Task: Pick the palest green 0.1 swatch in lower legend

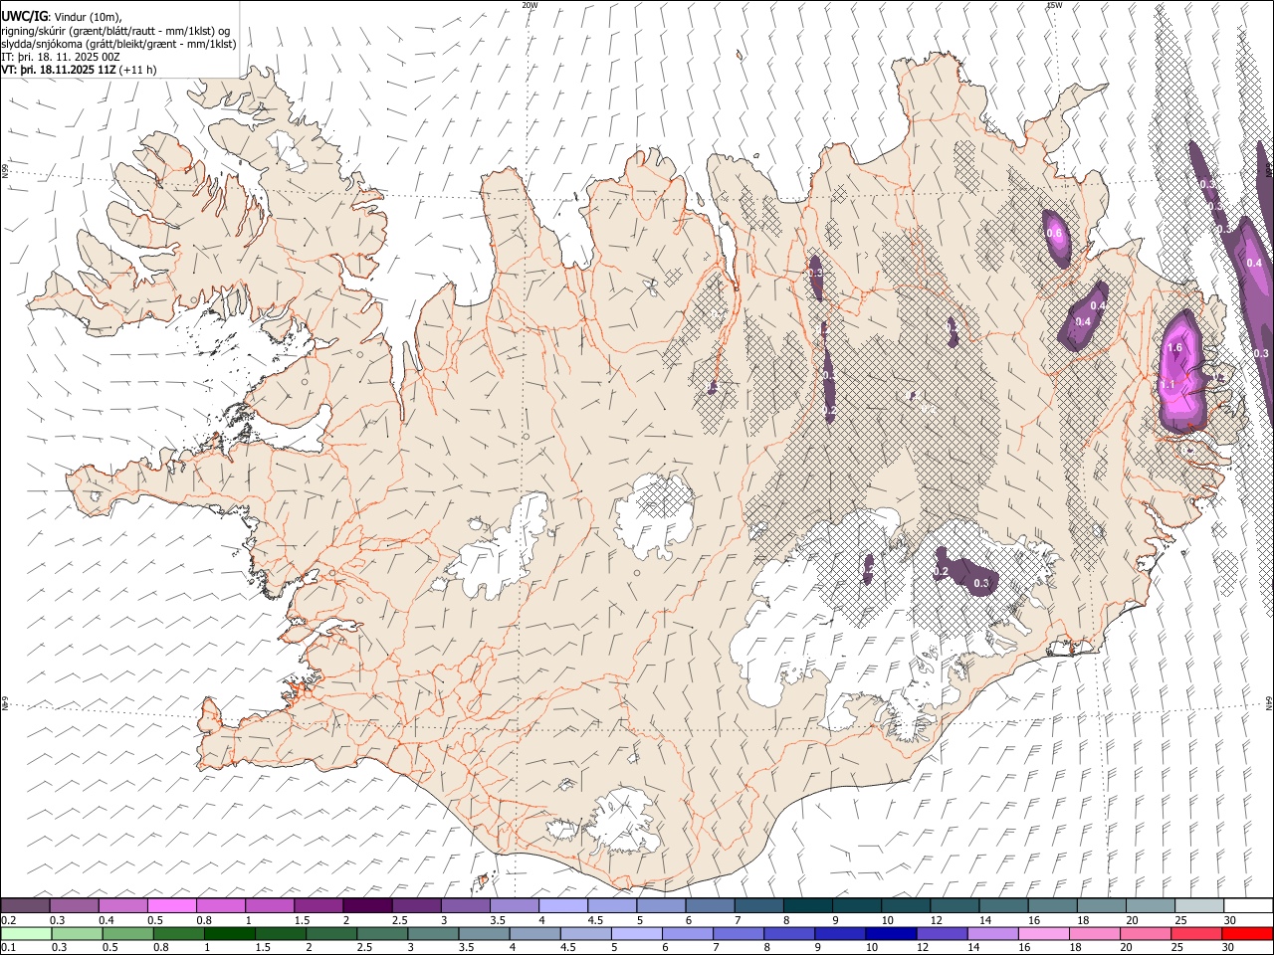Action: (x=26, y=934)
